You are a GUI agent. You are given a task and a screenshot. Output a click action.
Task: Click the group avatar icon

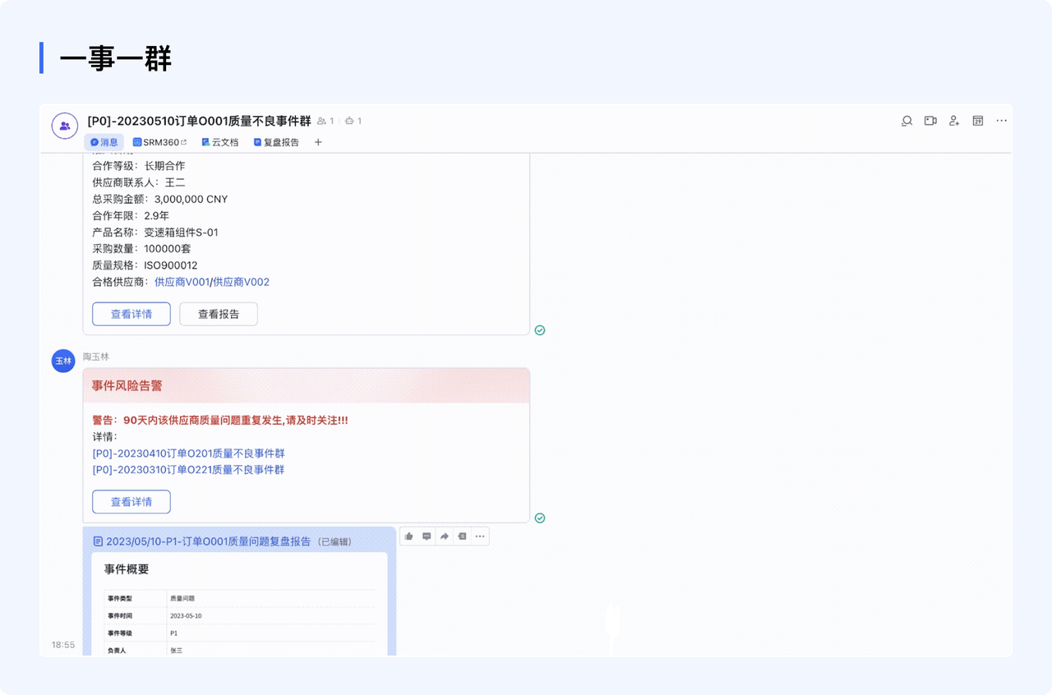[x=65, y=126]
